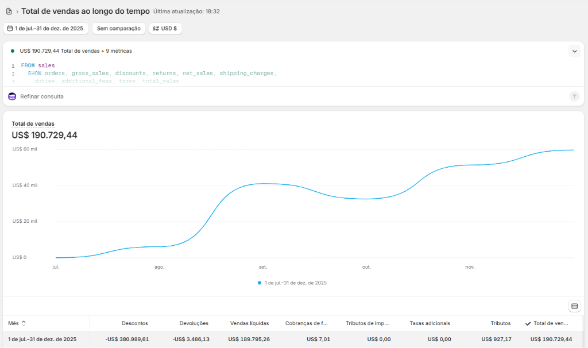Click the Sidekick icon beside Refinar consulta

pos(12,96)
